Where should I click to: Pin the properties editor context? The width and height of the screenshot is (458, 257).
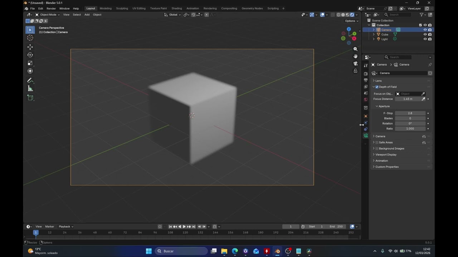point(430,65)
